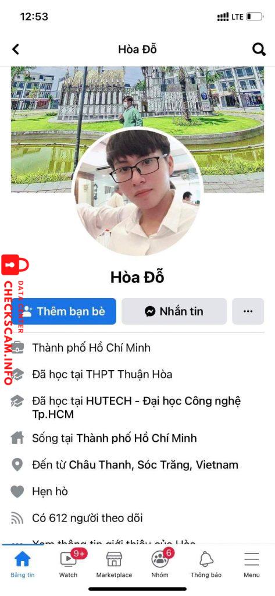The height and width of the screenshot is (596, 275).
Task: Select the THPT Thuận Hòa school entry
Action: tap(102, 374)
